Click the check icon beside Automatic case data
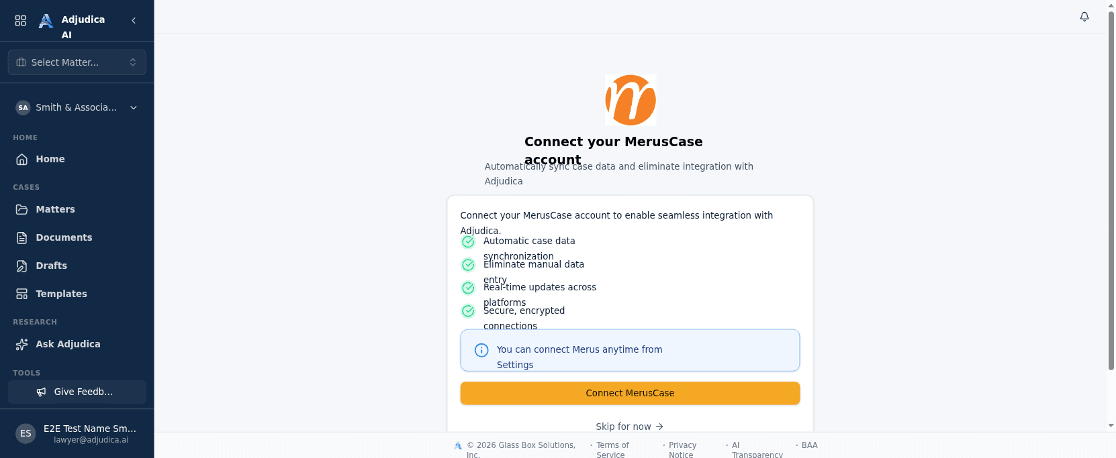 pos(468,241)
